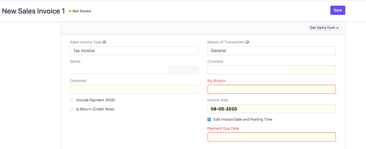Enable Include Payment (POS) checkbox
The width and height of the screenshot is (366, 149).
[72, 100]
